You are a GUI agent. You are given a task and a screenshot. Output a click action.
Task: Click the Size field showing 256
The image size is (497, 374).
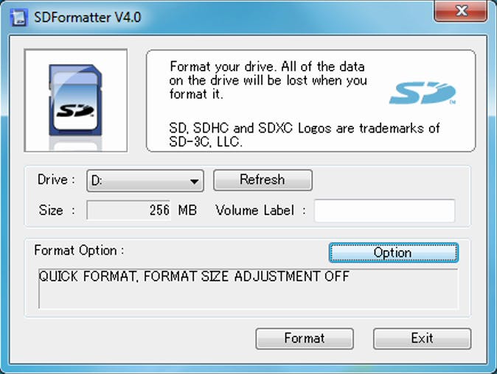pos(128,210)
